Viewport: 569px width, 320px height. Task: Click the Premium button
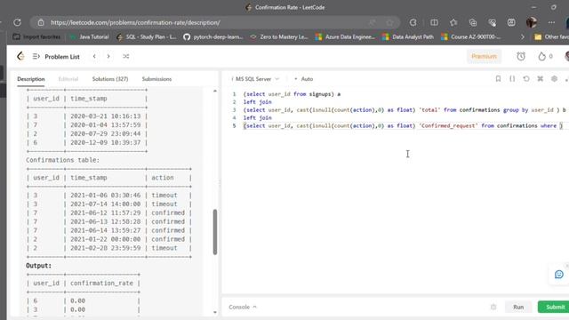[x=484, y=56]
